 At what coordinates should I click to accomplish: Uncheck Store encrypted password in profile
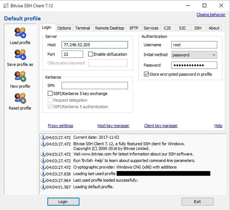(146, 74)
